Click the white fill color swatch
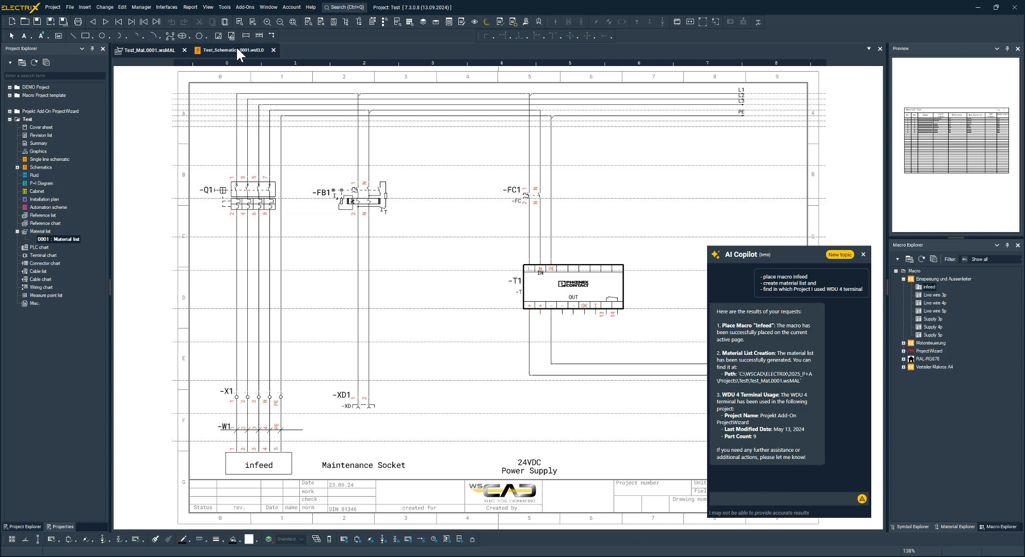Image resolution: width=1025 pixels, height=557 pixels. point(249,539)
